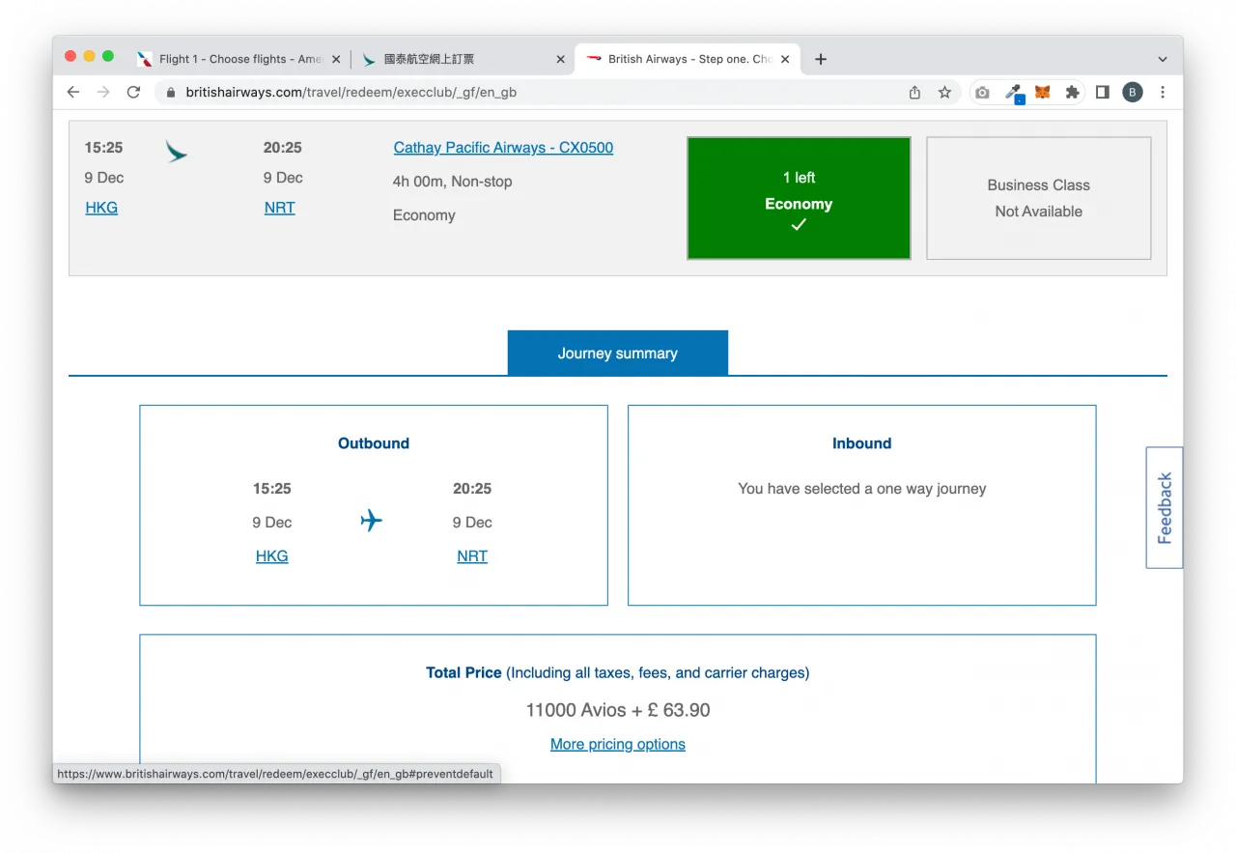Viewport: 1236px width, 853px height.
Task: Open the HKG link in Outbound summary
Action: coord(272,556)
